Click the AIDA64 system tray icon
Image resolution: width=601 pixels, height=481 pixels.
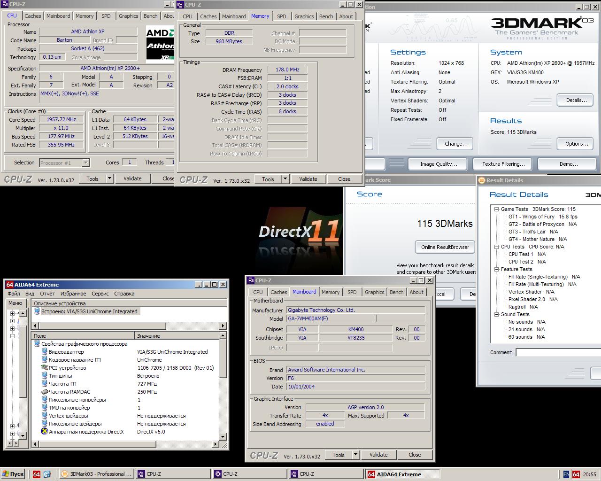576,474
